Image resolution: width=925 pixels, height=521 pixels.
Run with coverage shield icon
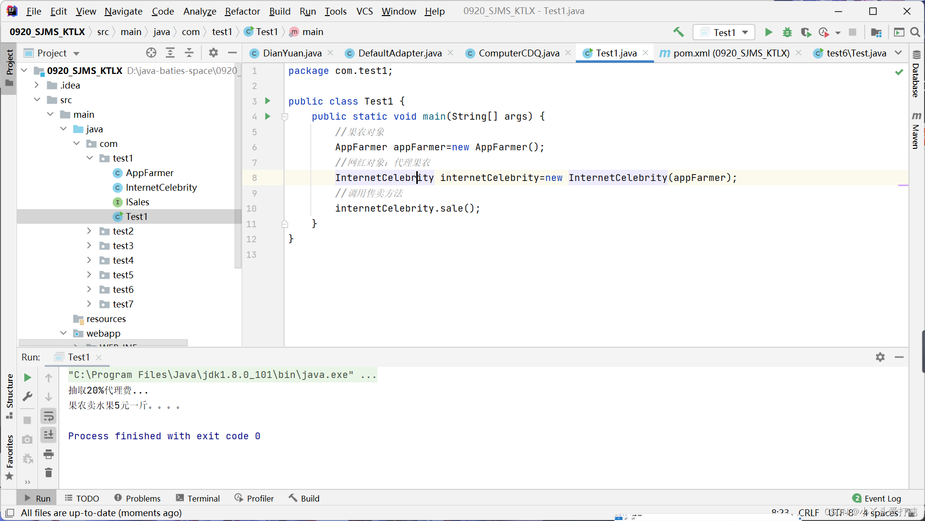(x=806, y=32)
